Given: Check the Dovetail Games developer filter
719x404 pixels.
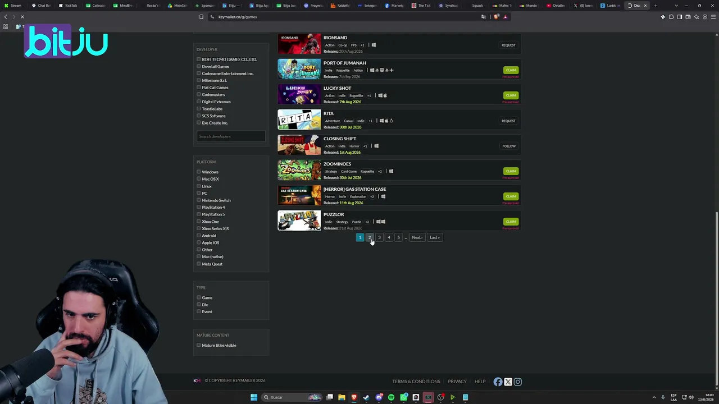Looking at the screenshot, I should click(199, 66).
